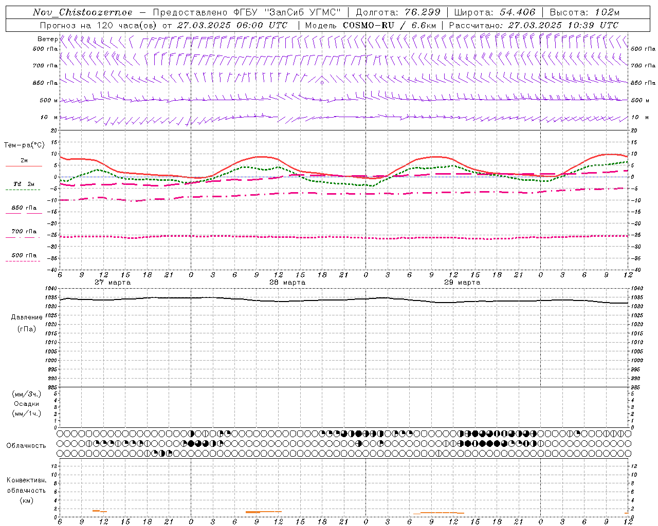This screenshot has width=658, height=526.
Task: Click red line sample under 2м legend
Action: coord(24,166)
